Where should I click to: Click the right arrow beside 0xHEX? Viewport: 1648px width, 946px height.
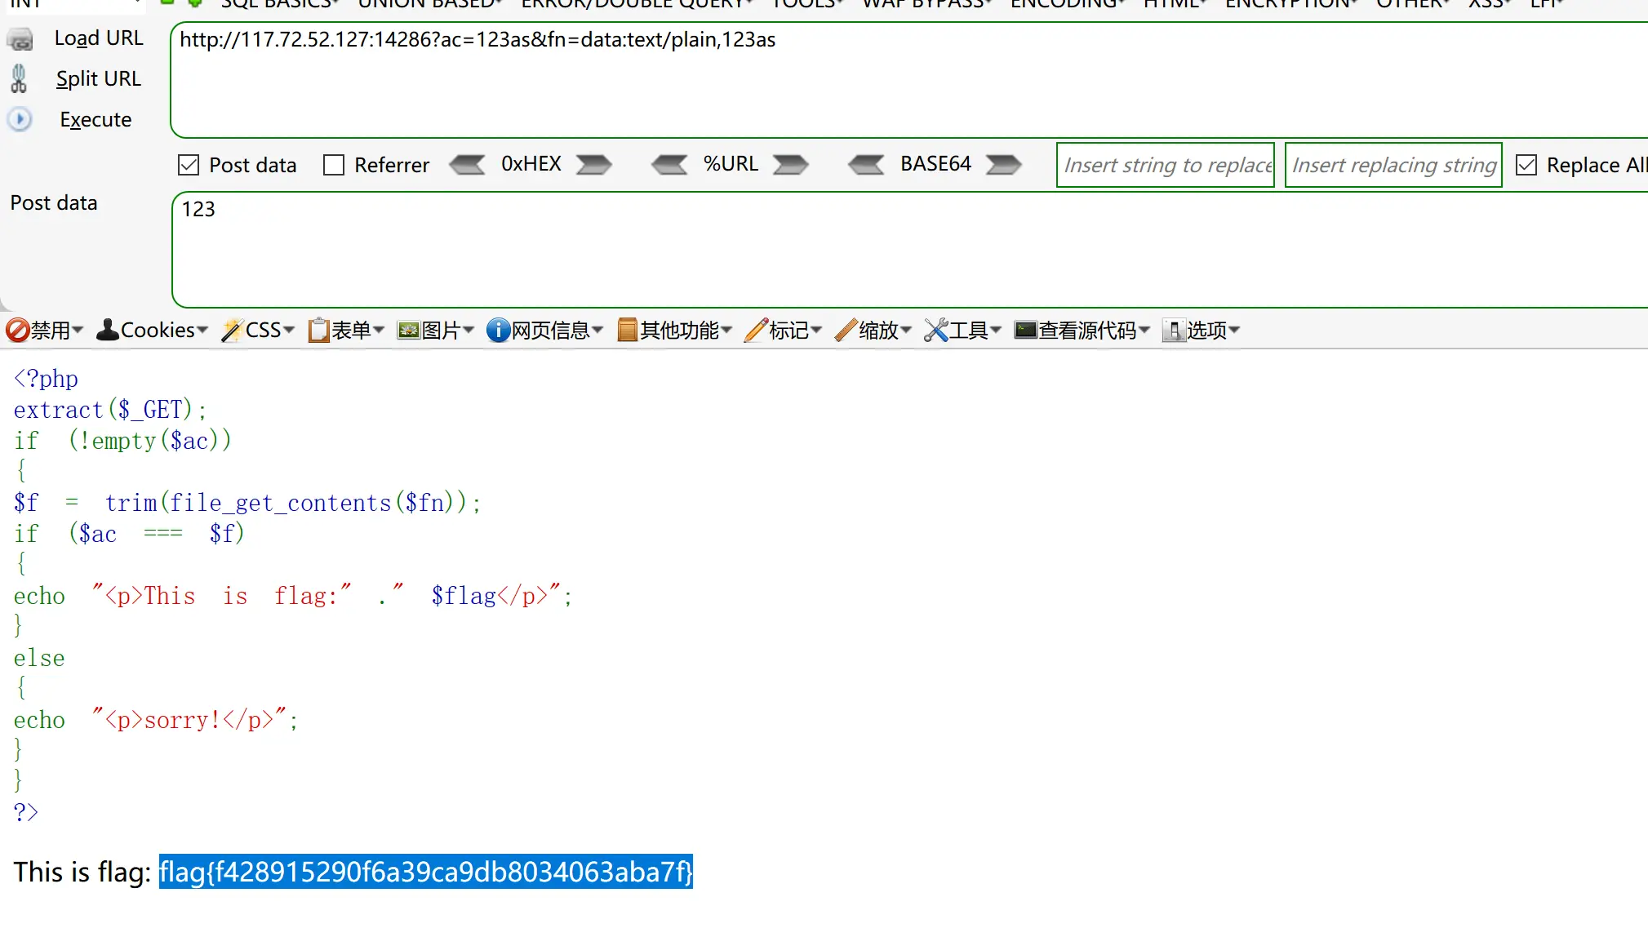click(x=593, y=165)
